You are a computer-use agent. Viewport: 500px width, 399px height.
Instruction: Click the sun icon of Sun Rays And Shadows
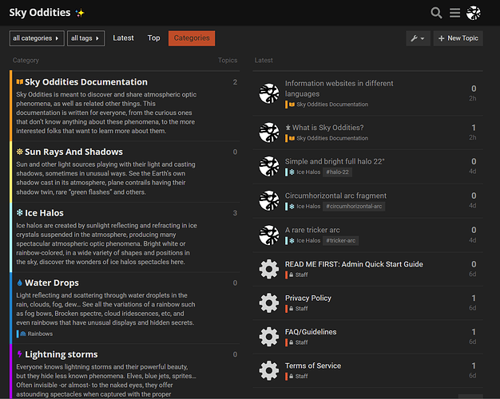20,152
